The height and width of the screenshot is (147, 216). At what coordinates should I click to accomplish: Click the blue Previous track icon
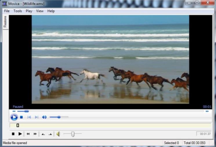click(29, 117)
